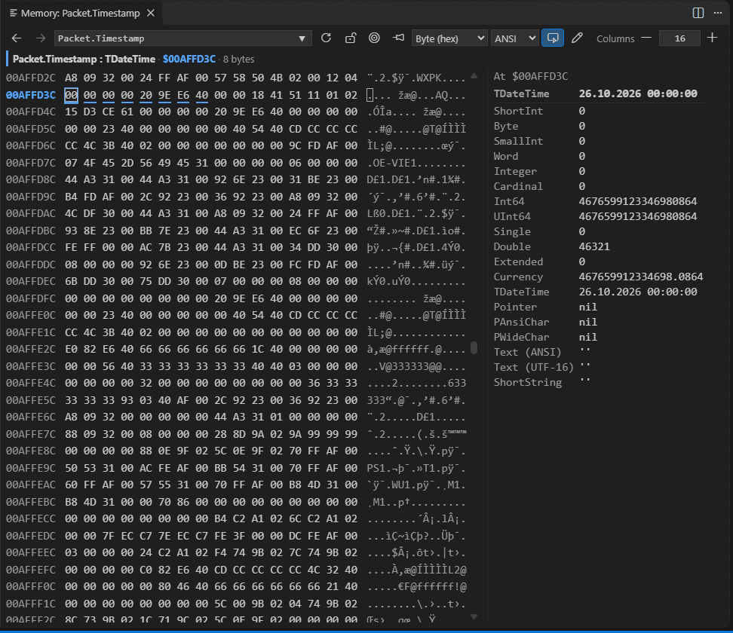Select address row 00AFFD3C

tap(31, 95)
